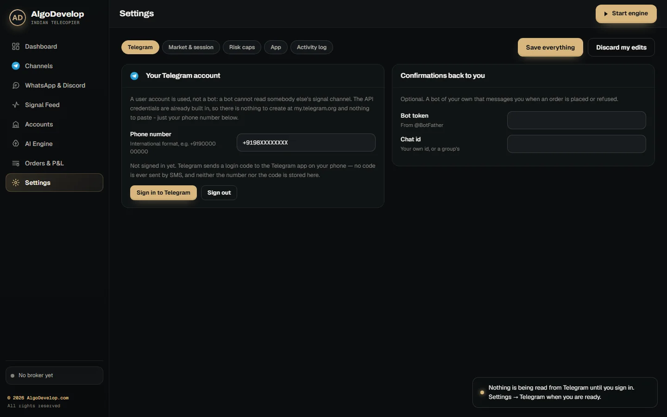View the Activity log tab

[312, 47]
